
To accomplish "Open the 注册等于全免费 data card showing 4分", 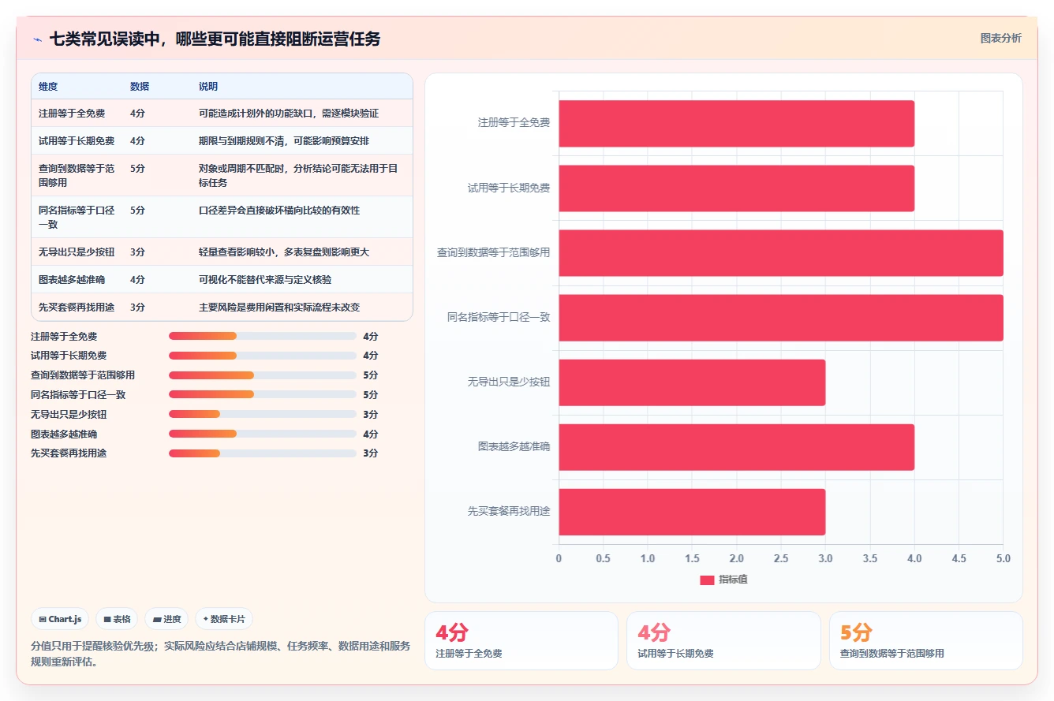I will 521,640.
